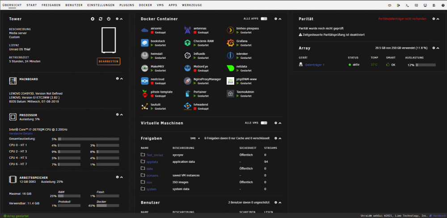Open the tvheadend container icon

click(188, 106)
